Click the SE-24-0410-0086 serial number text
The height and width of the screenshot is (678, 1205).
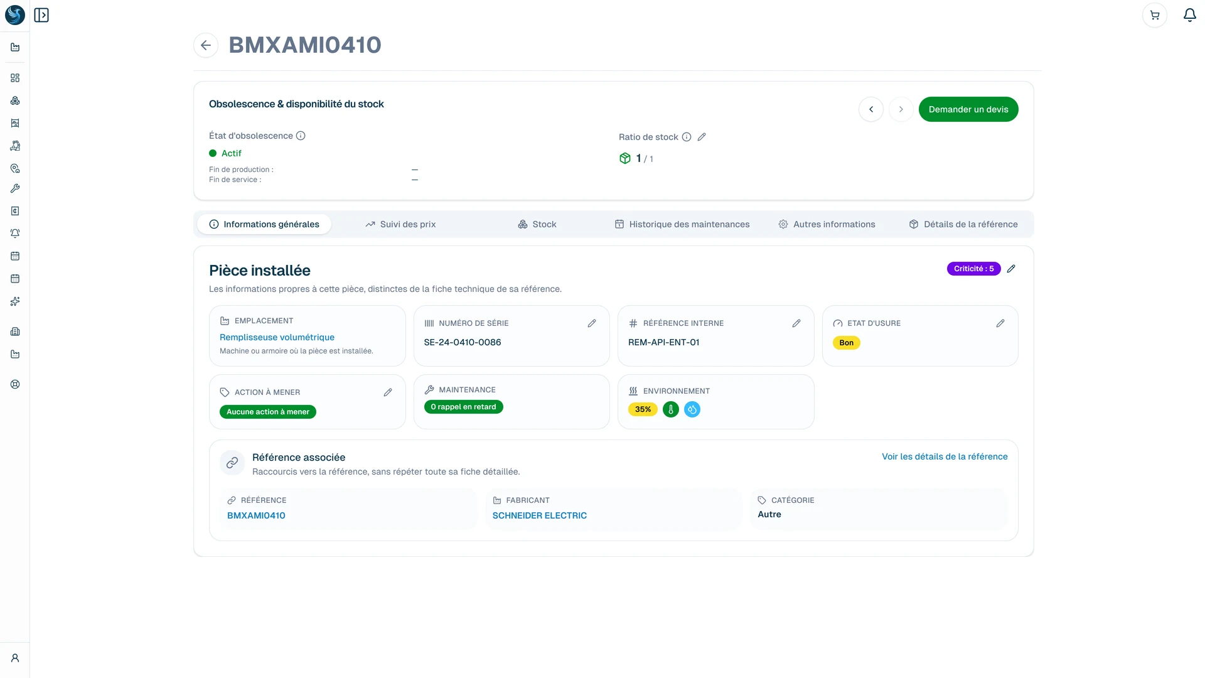pyautogui.click(x=463, y=342)
